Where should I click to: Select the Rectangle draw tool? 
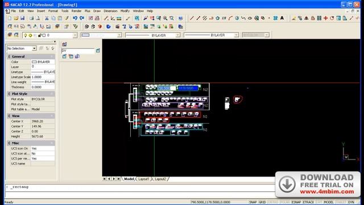(x=224, y=18)
